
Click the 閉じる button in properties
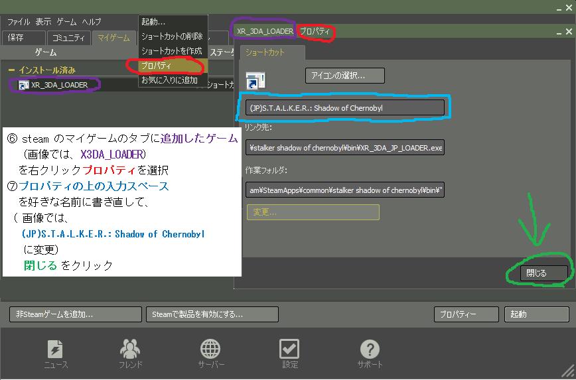[x=544, y=273]
